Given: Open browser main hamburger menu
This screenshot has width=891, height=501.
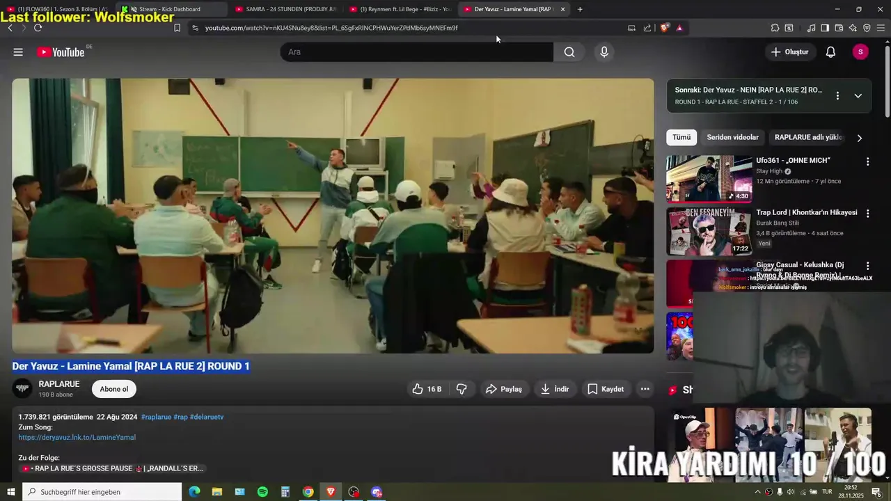Looking at the screenshot, I should click(x=881, y=28).
